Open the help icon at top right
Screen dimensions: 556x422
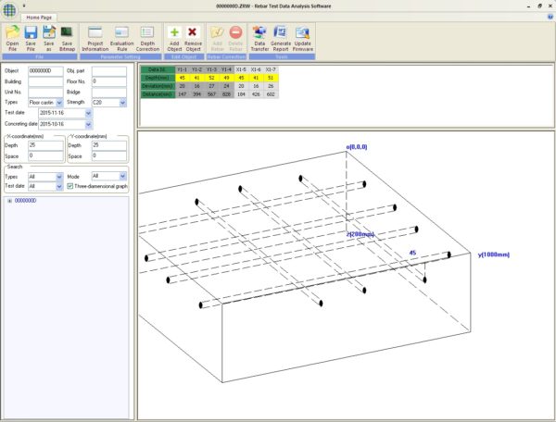coord(550,17)
